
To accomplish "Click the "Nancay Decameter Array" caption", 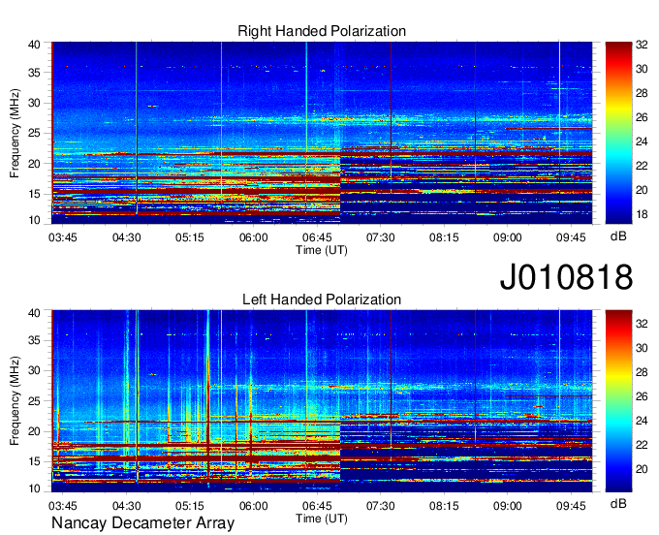I will 142,523.
